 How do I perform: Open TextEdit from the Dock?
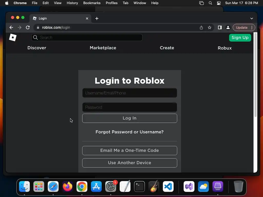coord(125,186)
